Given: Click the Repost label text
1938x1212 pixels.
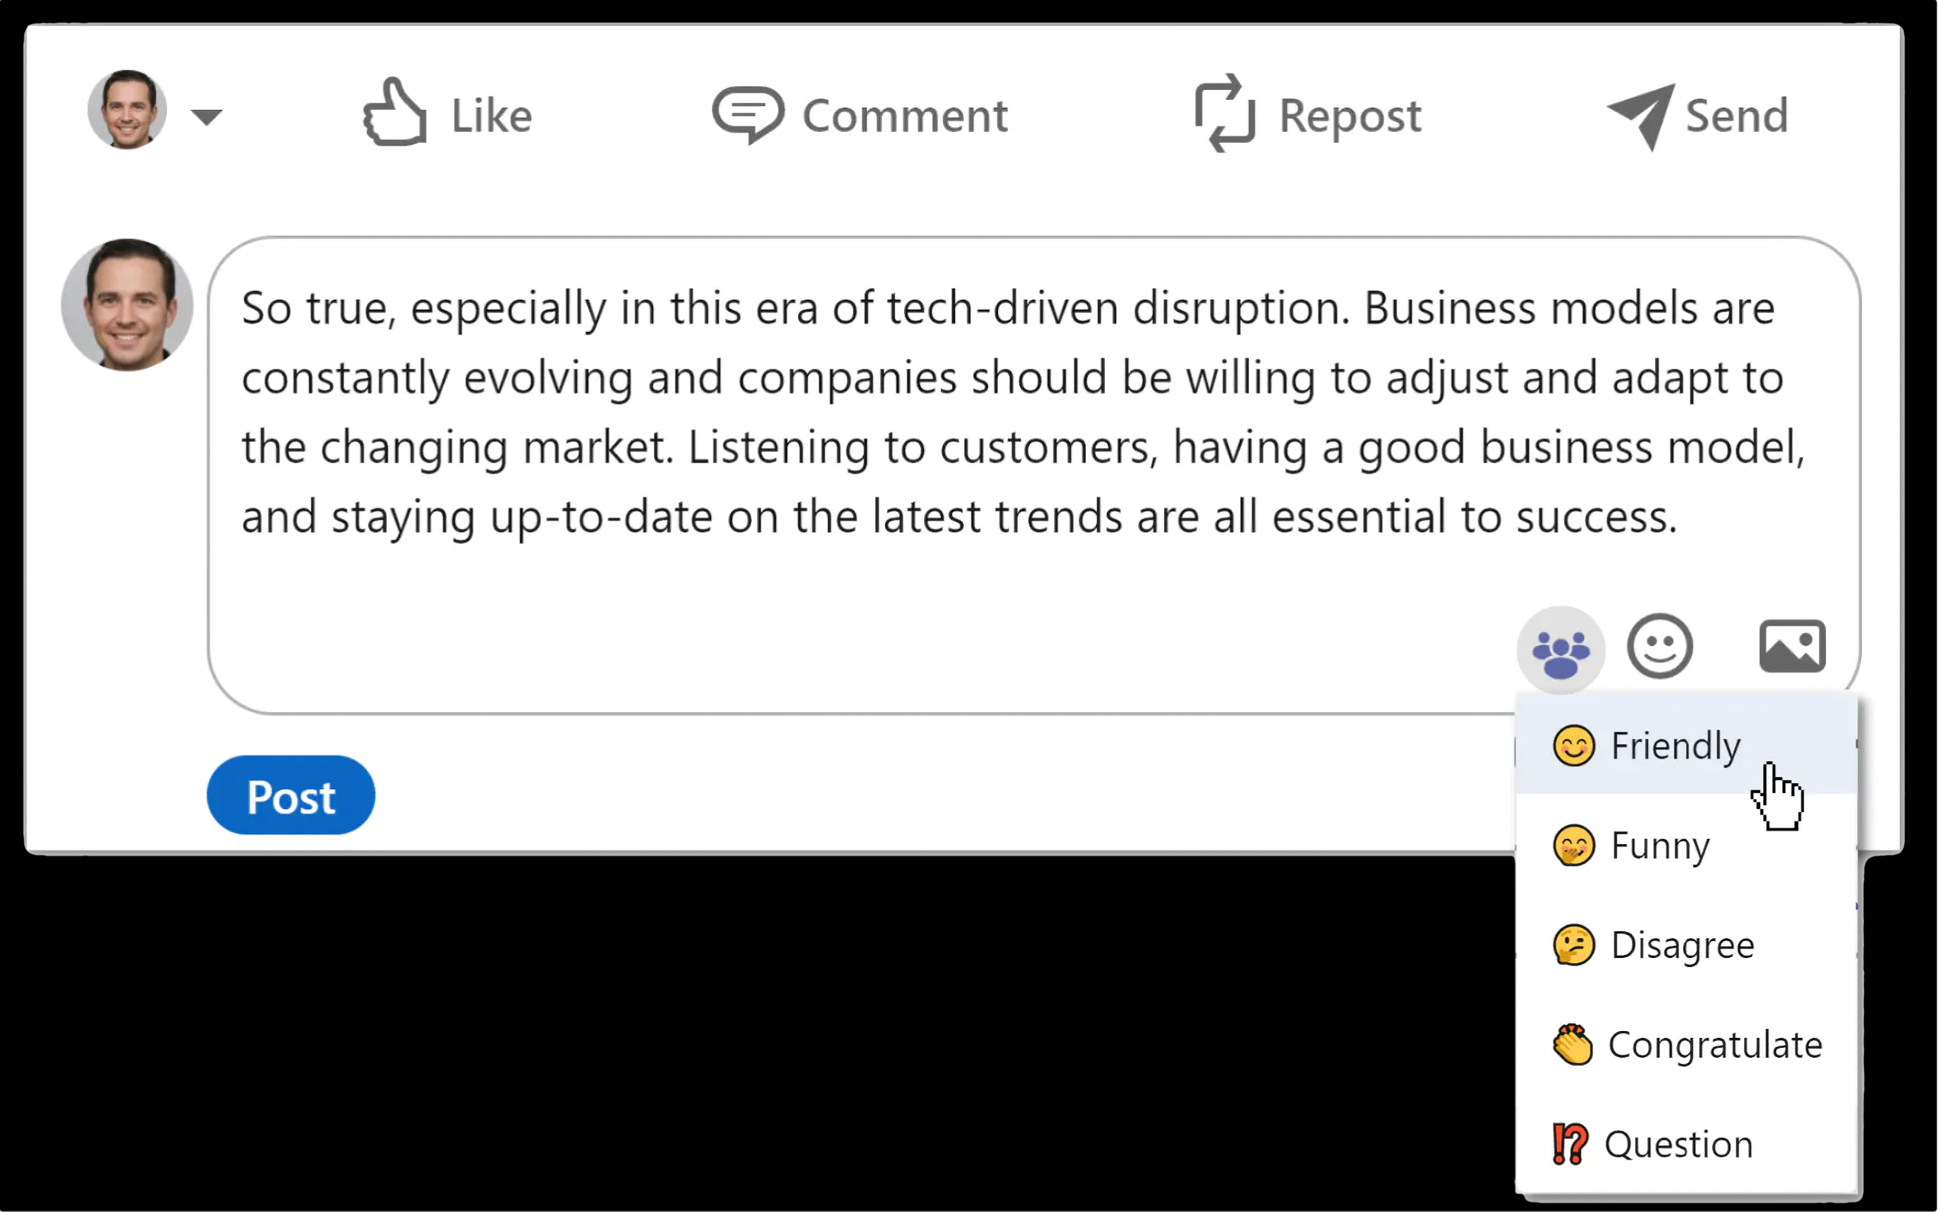Looking at the screenshot, I should tap(1350, 115).
